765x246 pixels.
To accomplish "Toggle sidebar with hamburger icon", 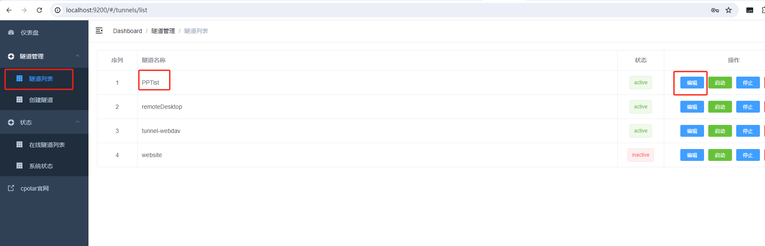I will click(x=99, y=30).
